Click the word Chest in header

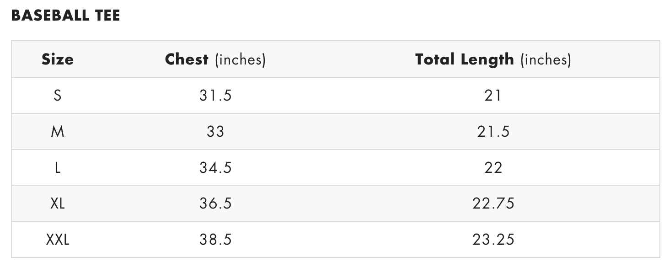point(187,59)
